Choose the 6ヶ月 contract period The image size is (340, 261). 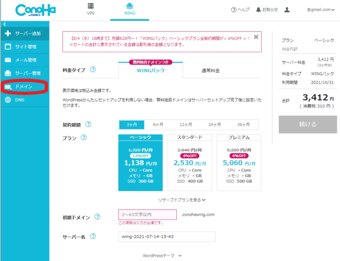[x=158, y=124]
